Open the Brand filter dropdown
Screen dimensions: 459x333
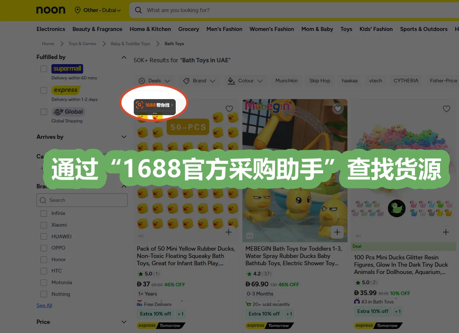point(199,81)
